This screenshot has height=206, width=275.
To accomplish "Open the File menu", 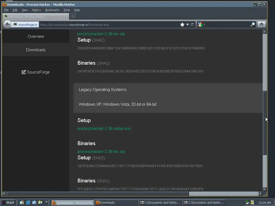I will [6, 10].
